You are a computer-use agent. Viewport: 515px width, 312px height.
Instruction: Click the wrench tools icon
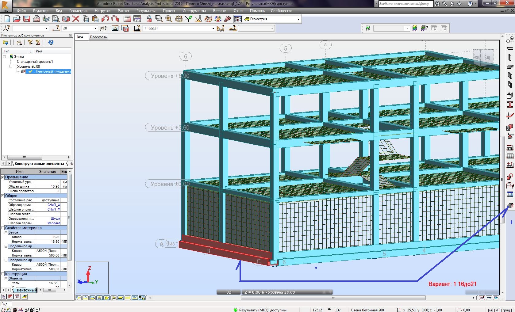pos(227,19)
